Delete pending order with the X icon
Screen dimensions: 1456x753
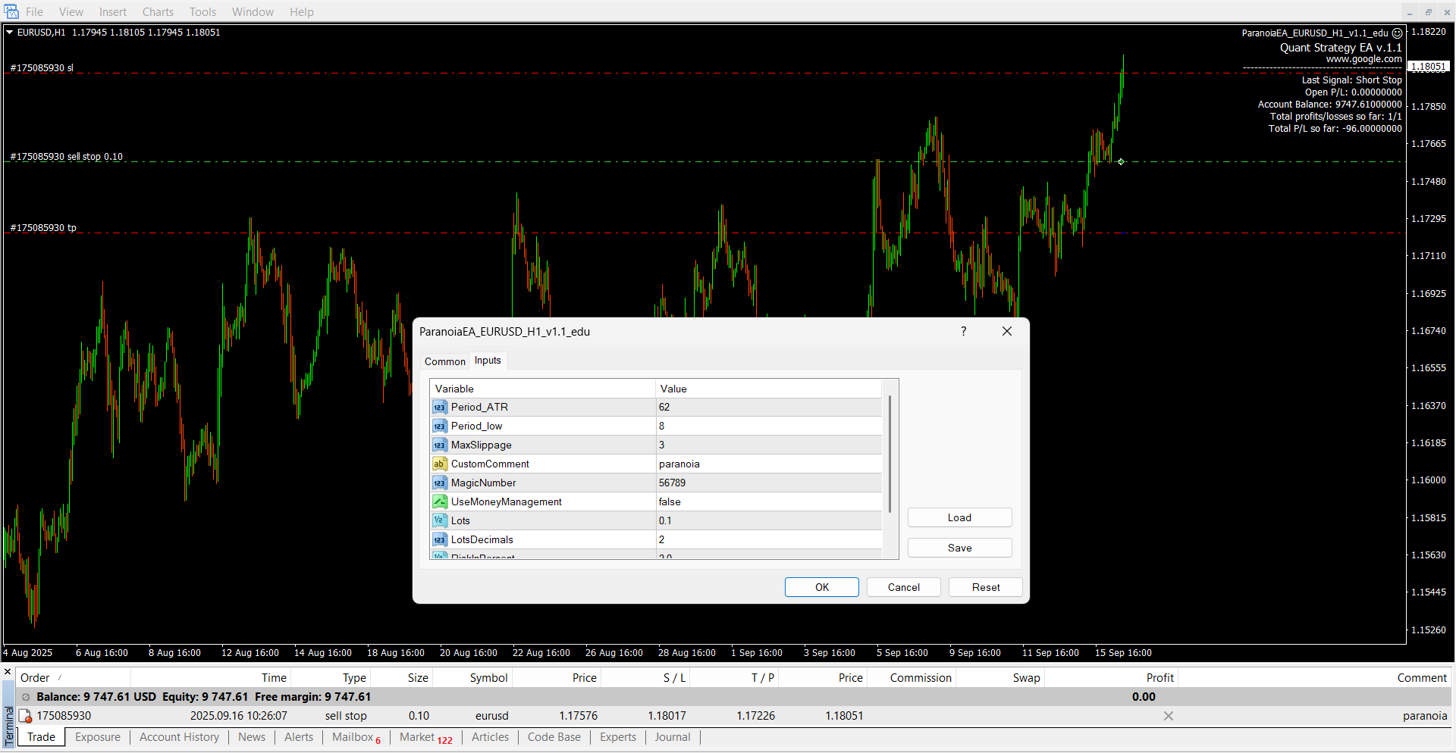pyautogui.click(x=1168, y=717)
